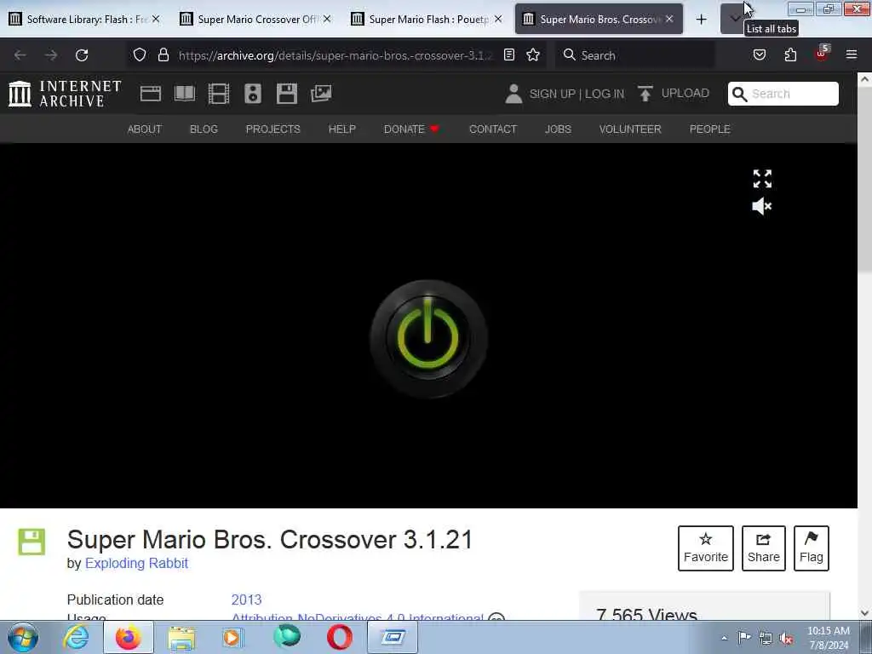Image resolution: width=872 pixels, height=654 pixels.
Task: Open Opera browser from taskbar
Action: pos(339,637)
